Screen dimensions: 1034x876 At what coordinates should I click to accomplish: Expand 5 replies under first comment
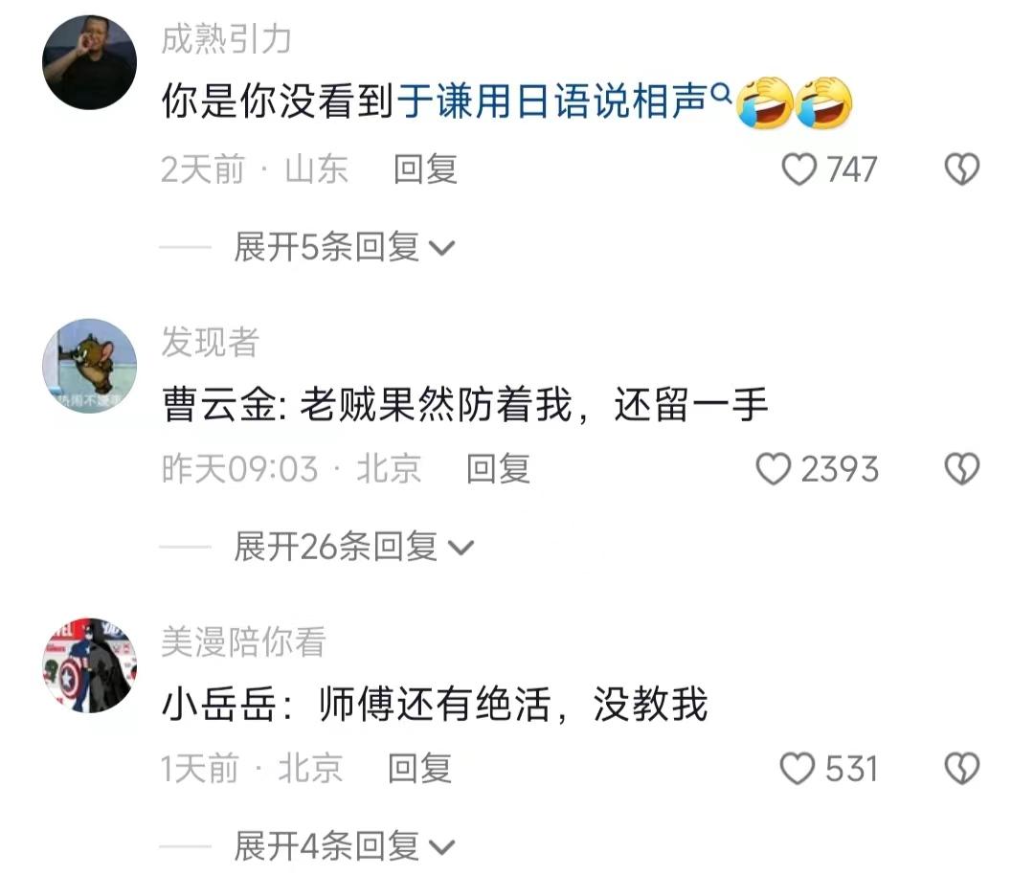pos(345,247)
